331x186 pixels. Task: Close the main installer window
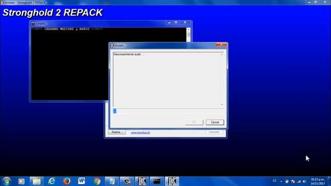[x=325, y=2]
